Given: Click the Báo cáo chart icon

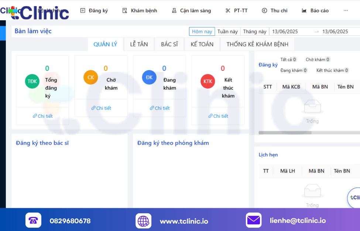Looking at the screenshot, I should pyautogui.click(x=304, y=11).
